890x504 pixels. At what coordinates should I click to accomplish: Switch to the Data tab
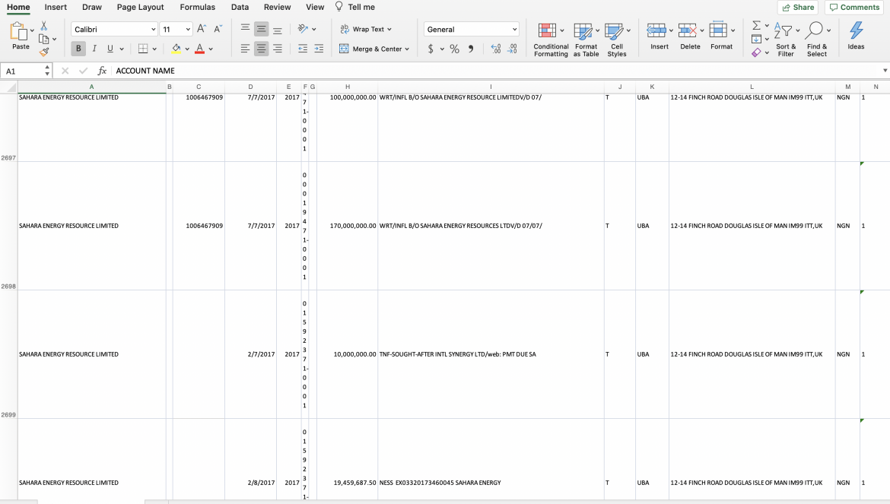tap(240, 7)
